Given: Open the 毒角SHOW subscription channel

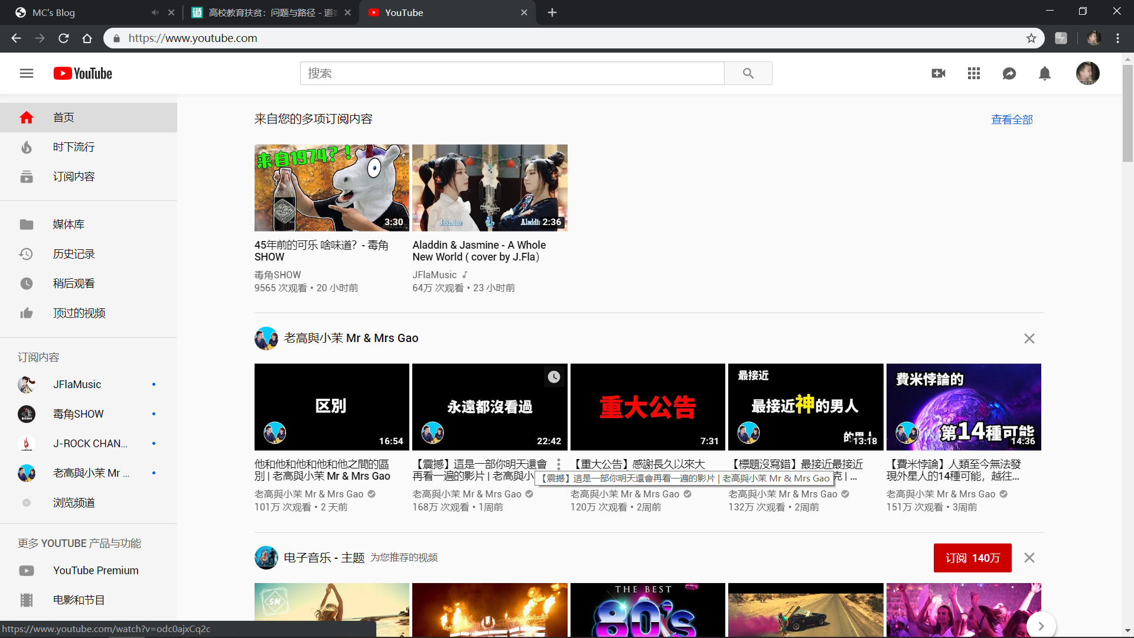Looking at the screenshot, I should 89,414.
